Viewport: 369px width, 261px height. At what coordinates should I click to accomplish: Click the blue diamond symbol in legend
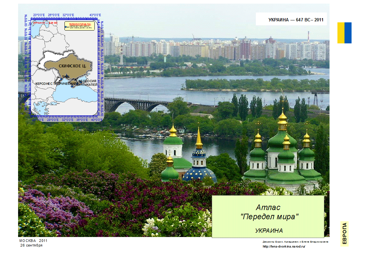pos(66,27)
